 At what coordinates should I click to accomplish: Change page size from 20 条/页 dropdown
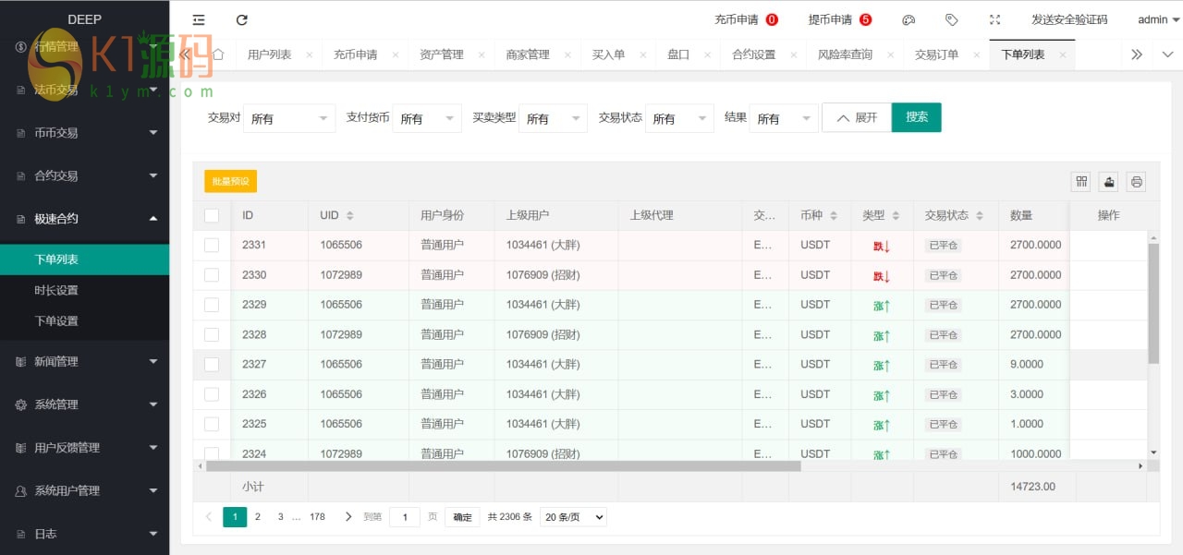573,517
